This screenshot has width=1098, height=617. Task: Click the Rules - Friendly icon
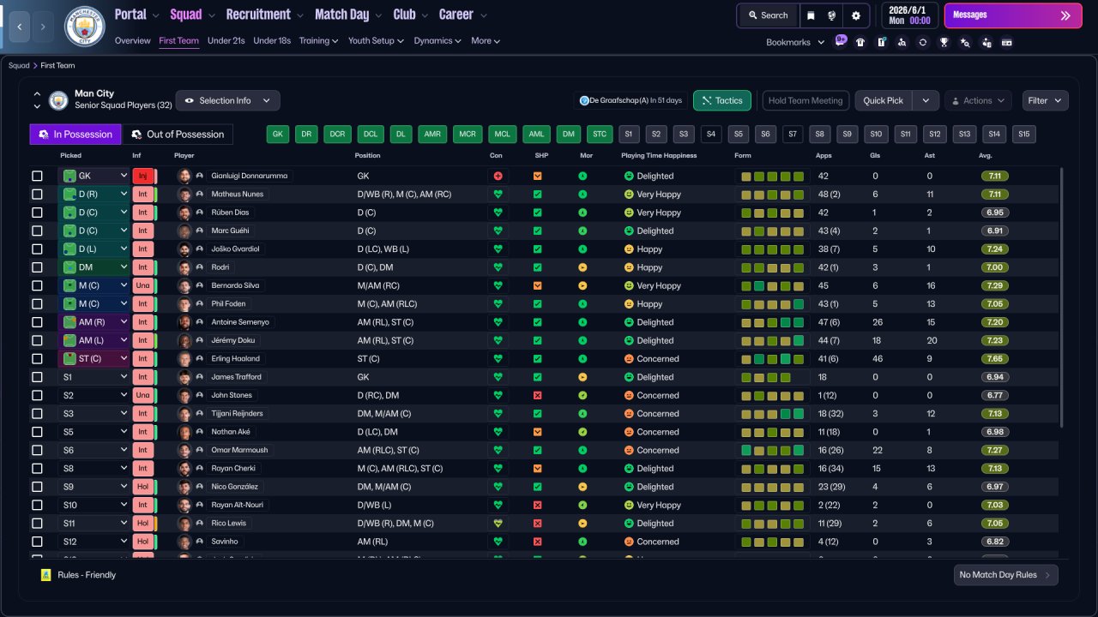46,575
